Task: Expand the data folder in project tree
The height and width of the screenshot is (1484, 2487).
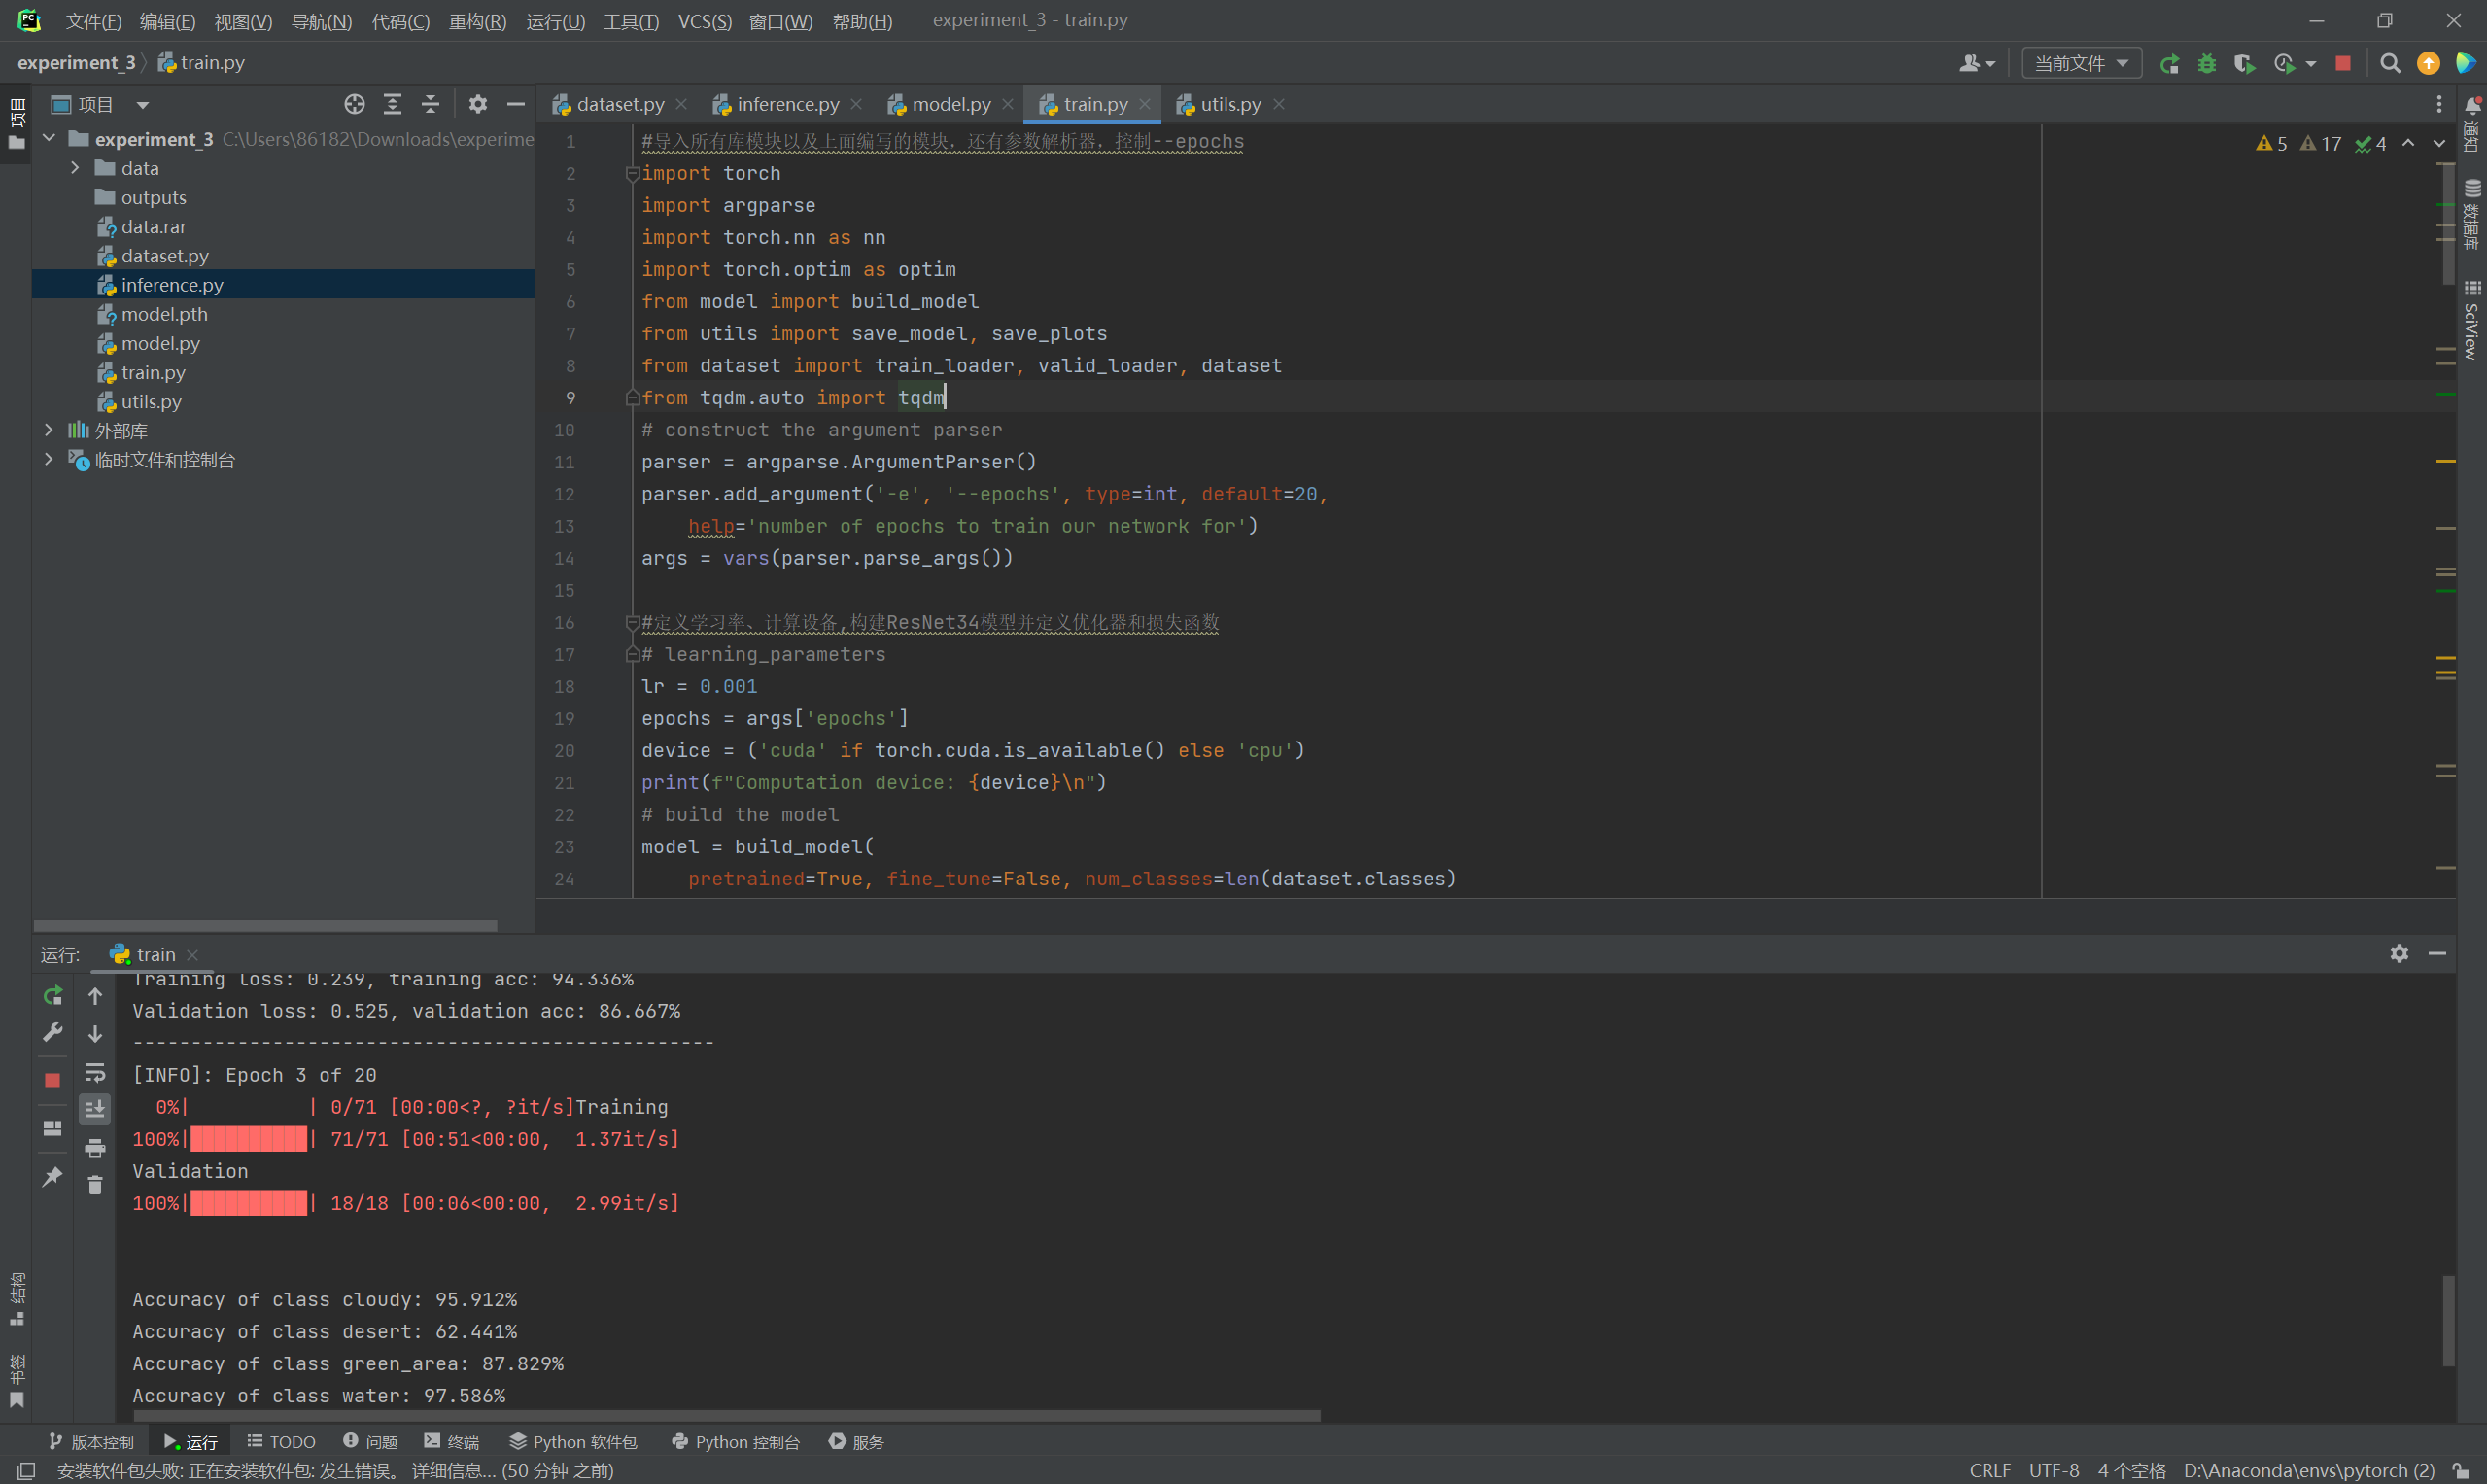Action: [75, 168]
